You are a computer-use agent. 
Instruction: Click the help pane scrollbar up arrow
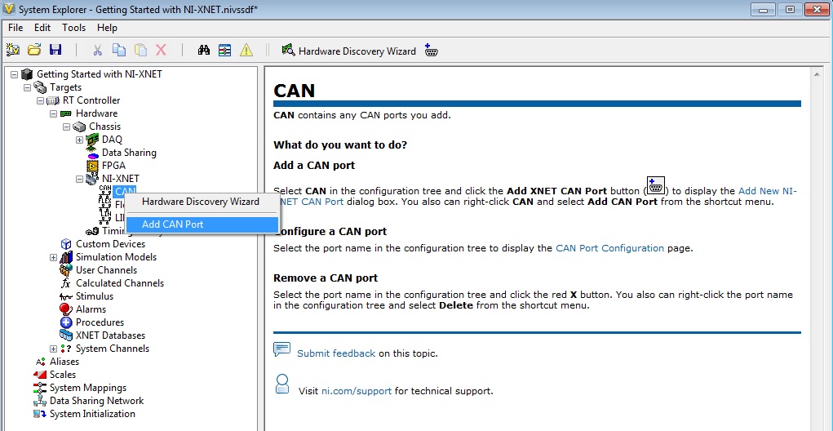818,75
